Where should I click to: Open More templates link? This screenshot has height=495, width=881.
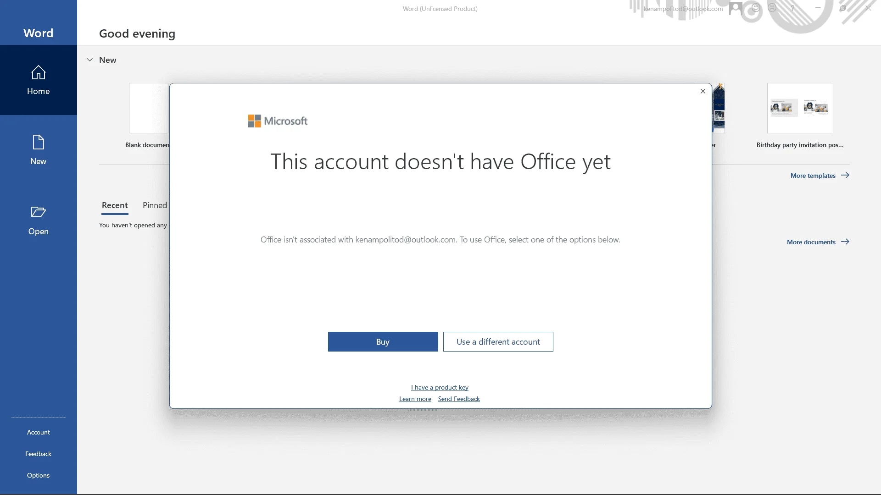[820, 176]
